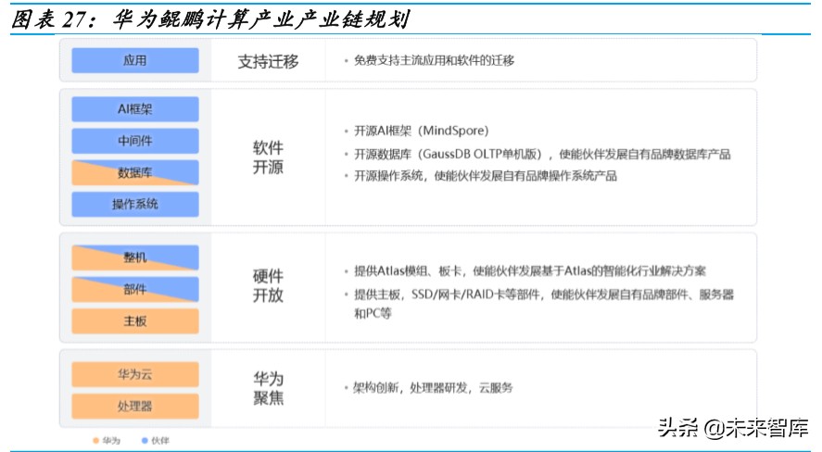Click the 华为聚焦 heading
The image size is (822, 452).
[268, 388]
